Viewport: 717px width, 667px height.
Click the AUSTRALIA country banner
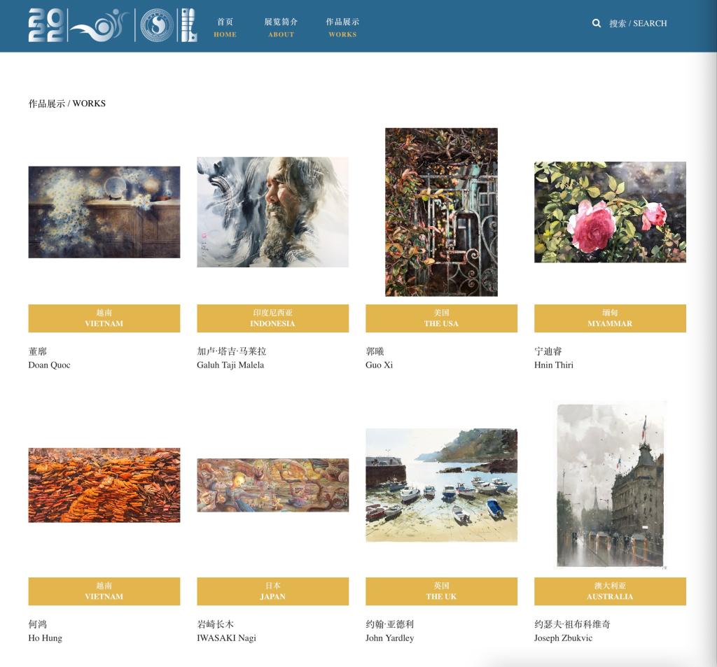(x=610, y=591)
